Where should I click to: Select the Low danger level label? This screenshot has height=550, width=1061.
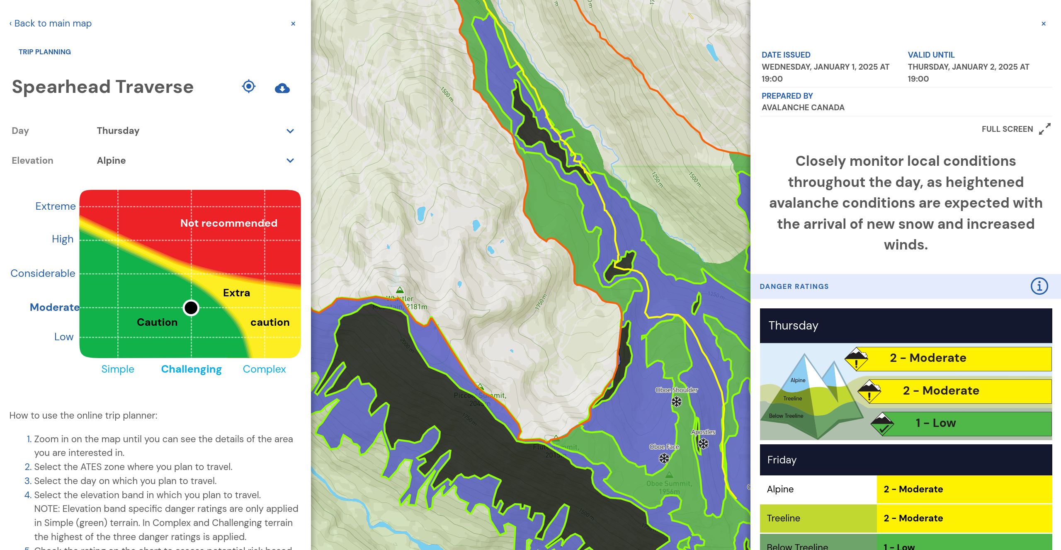point(64,337)
